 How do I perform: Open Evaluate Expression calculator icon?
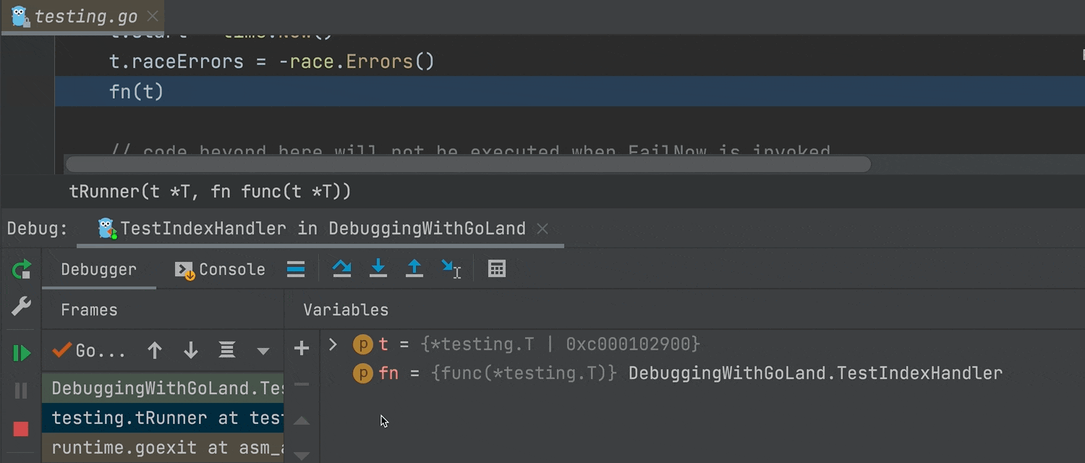click(x=496, y=269)
